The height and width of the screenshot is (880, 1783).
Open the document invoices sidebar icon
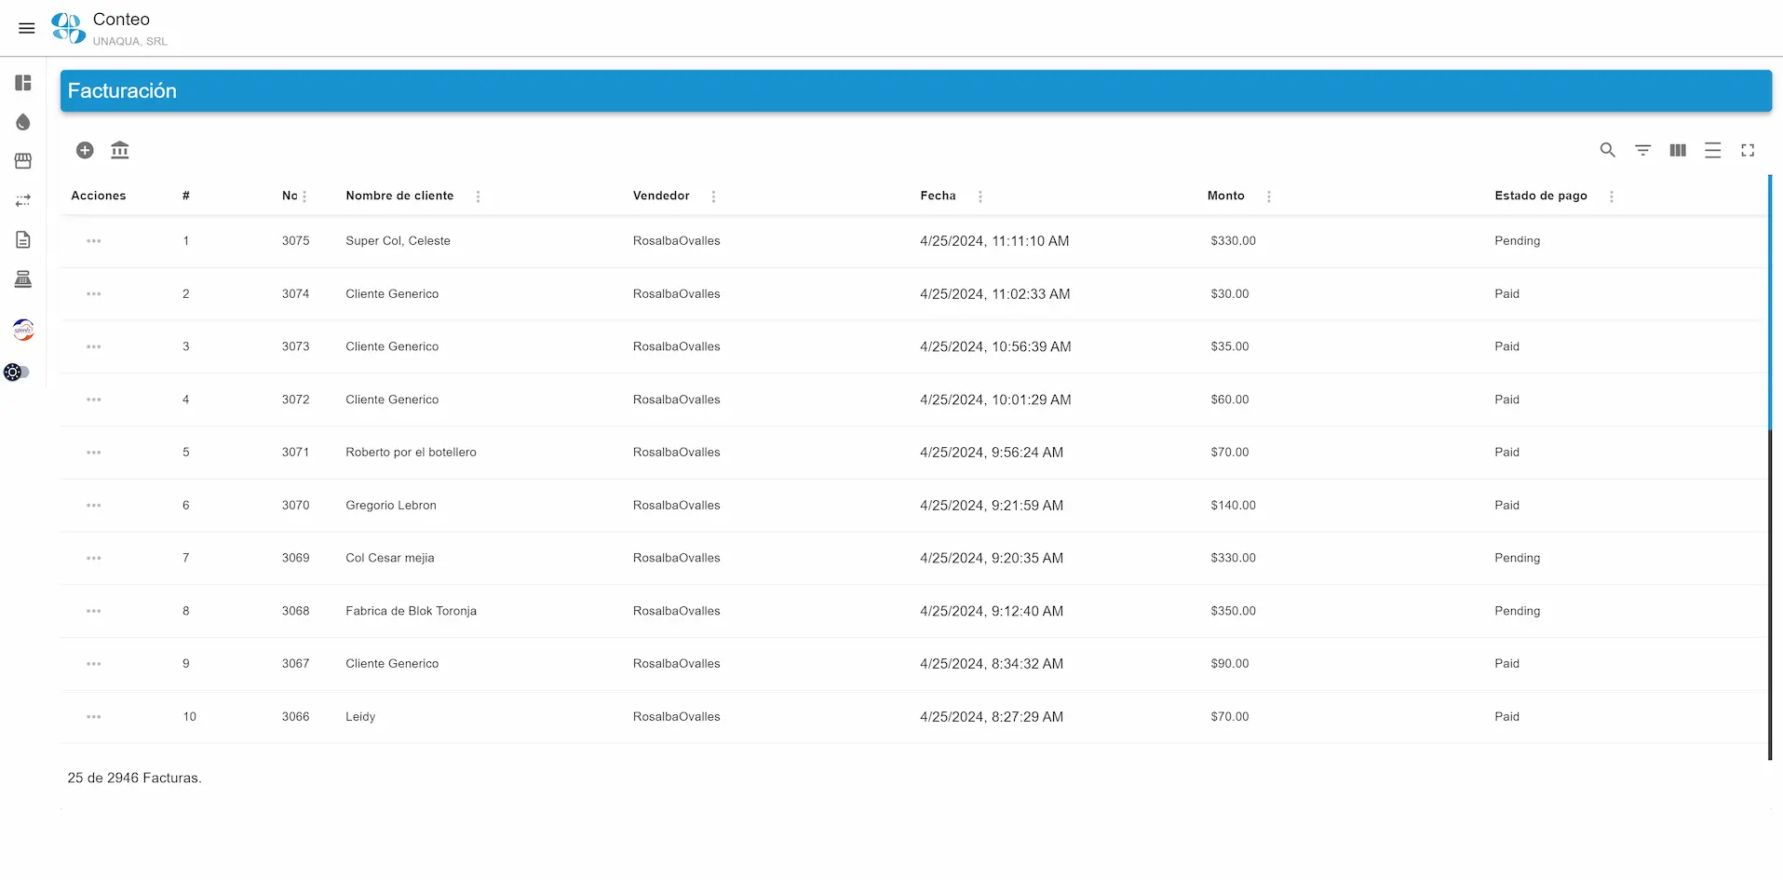click(23, 239)
